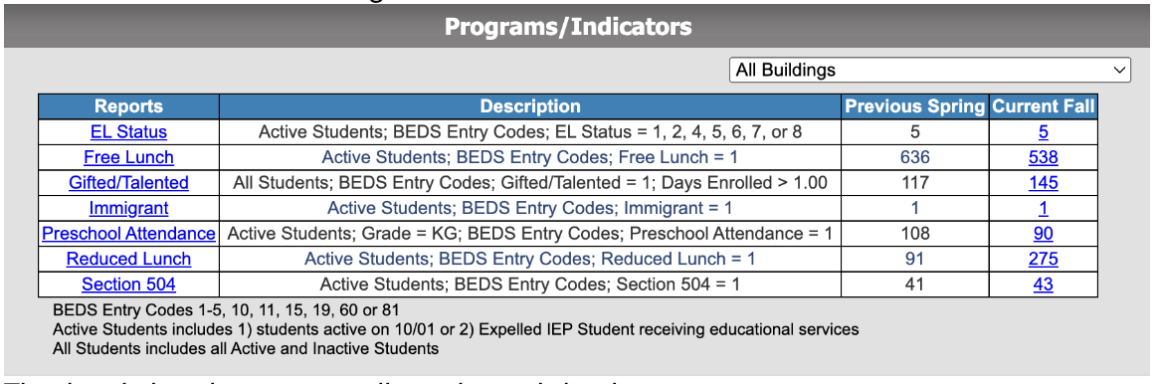Open the Reduced Lunch report link

click(128, 260)
